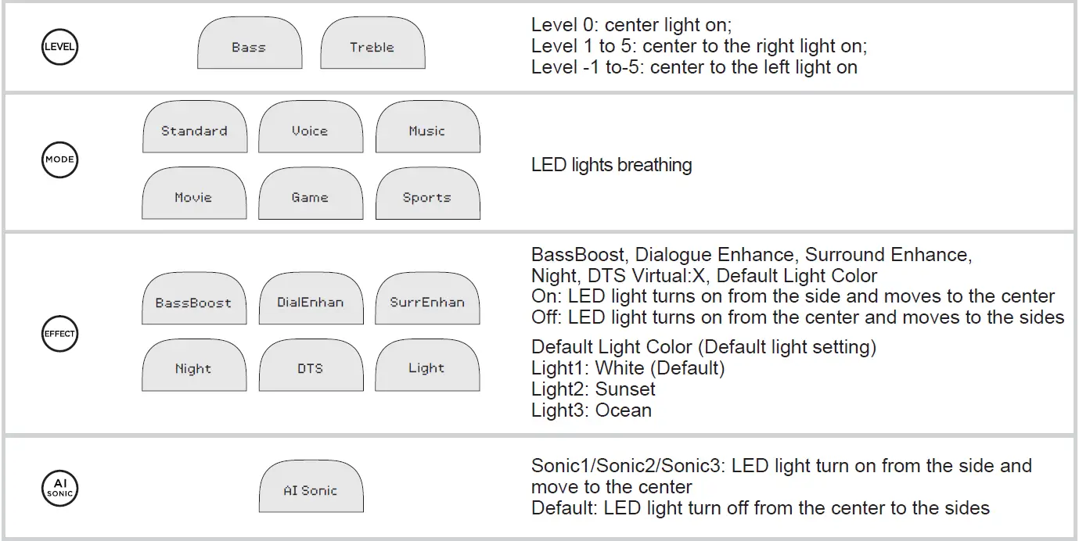Viewport: 1079px width, 541px height.
Task: Switch to Sports sound mode
Action: click(427, 195)
